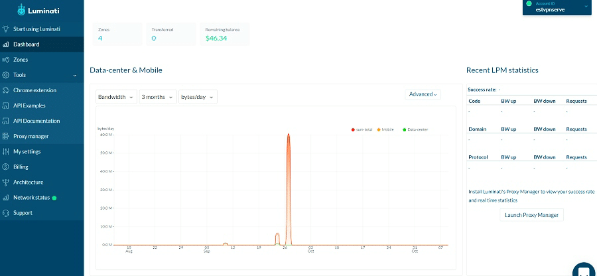This screenshot has width=597, height=276.
Task: Click the lightbulb icon beside Start using Luminati
Action: pos(6,29)
